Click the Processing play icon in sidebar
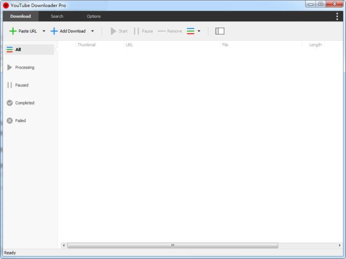Screen dimensions: 346x259 click(x=9, y=67)
